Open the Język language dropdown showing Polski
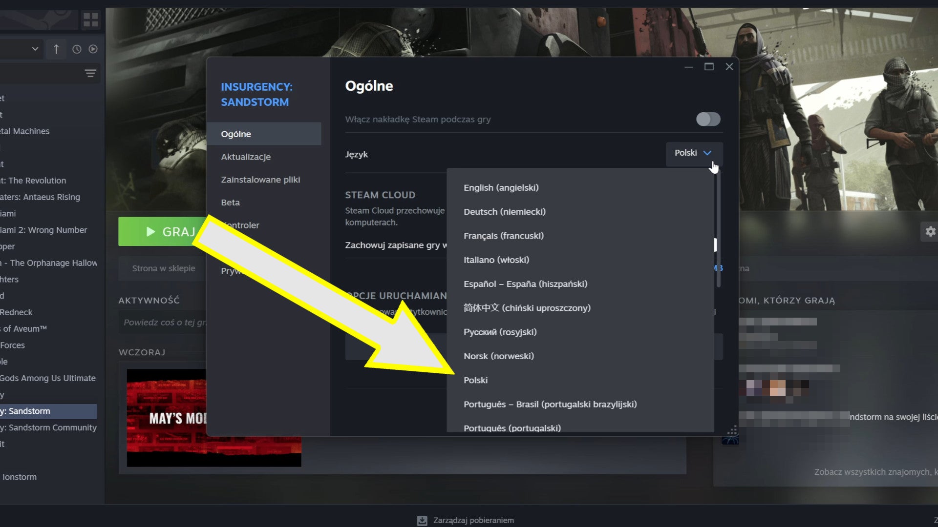The width and height of the screenshot is (938, 527). coord(694,153)
